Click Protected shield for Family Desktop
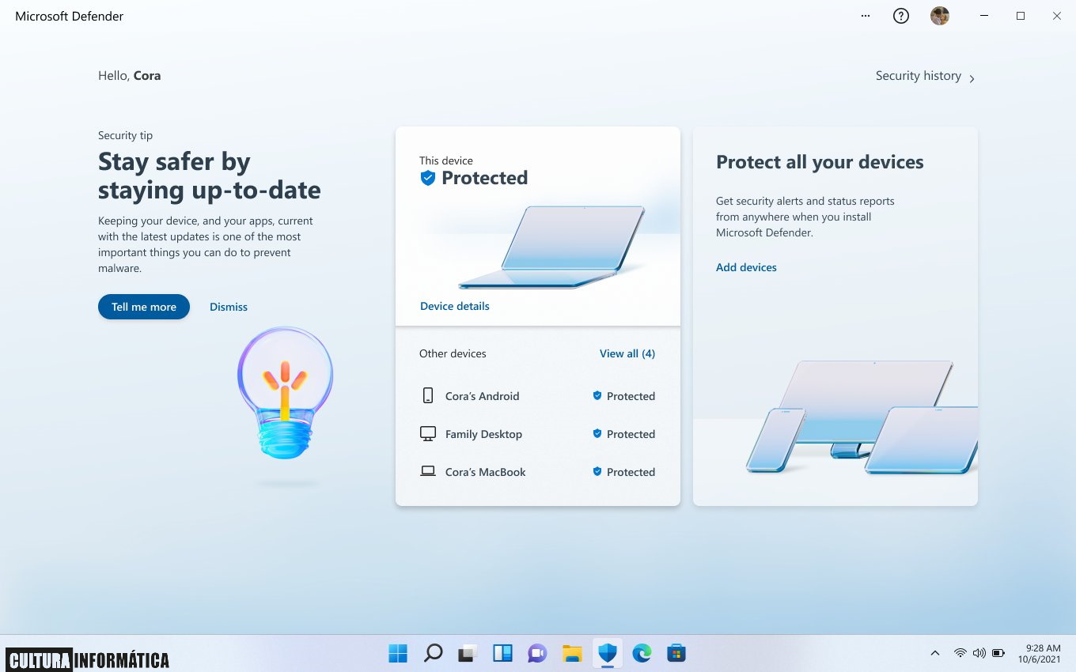The height and width of the screenshot is (672, 1076). point(597,433)
